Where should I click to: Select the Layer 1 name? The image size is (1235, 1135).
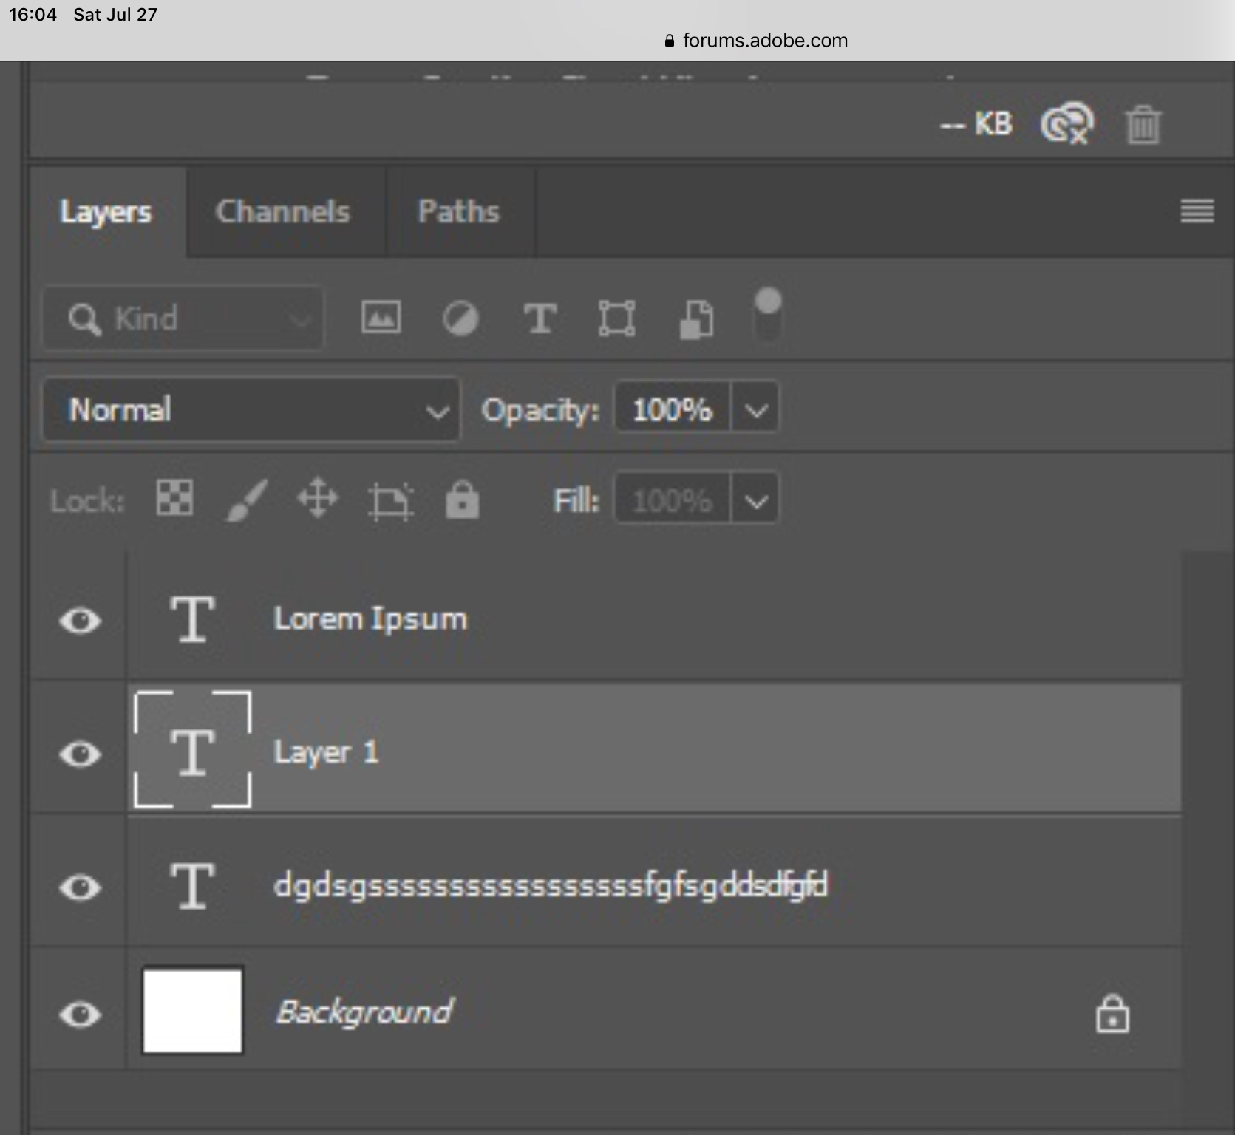pos(326,752)
